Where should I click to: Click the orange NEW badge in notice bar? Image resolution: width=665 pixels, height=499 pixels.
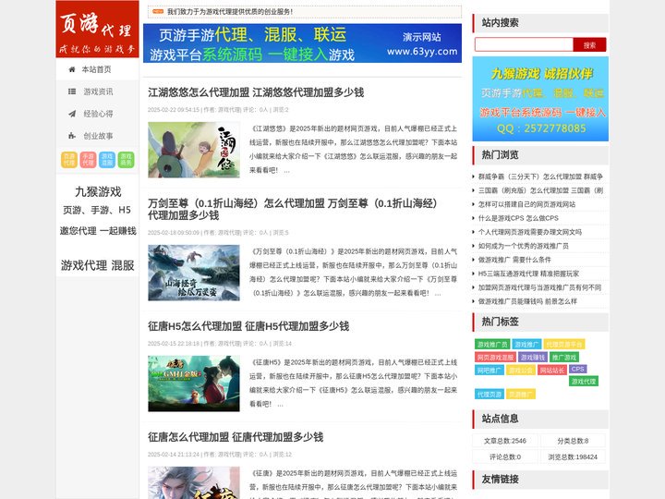(x=158, y=11)
